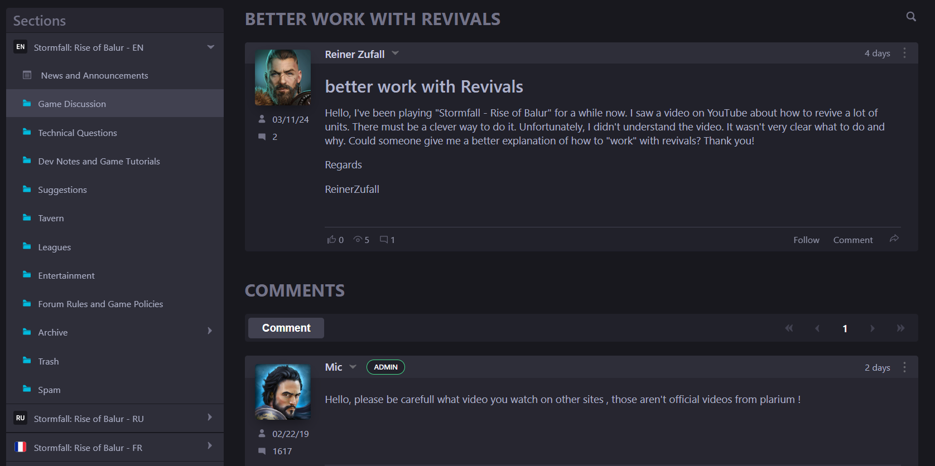This screenshot has height=466, width=935.
Task: Like the post with thumbs-up icon
Action: (x=331, y=240)
